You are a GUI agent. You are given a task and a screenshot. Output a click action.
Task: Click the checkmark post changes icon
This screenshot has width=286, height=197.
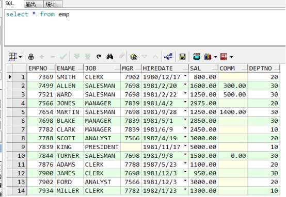pos(63,57)
